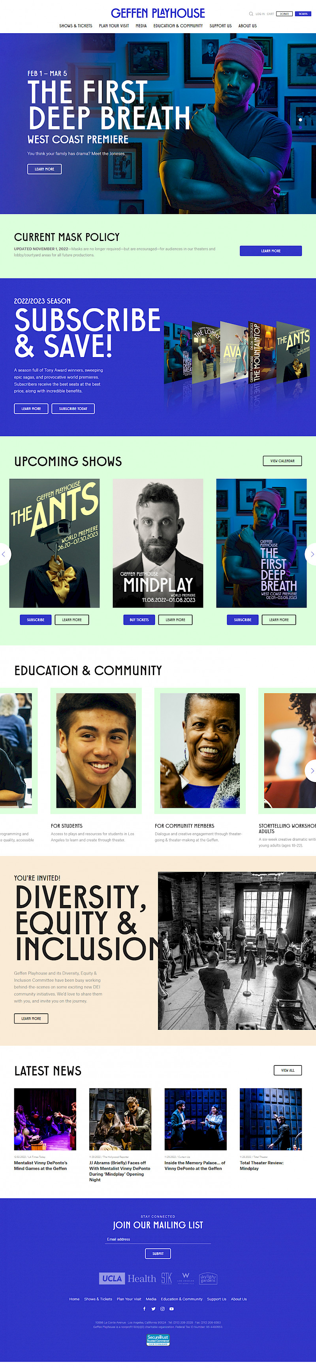Show next Upcoming Shows via right arrow
The image size is (316, 1368).
point(312,554)
